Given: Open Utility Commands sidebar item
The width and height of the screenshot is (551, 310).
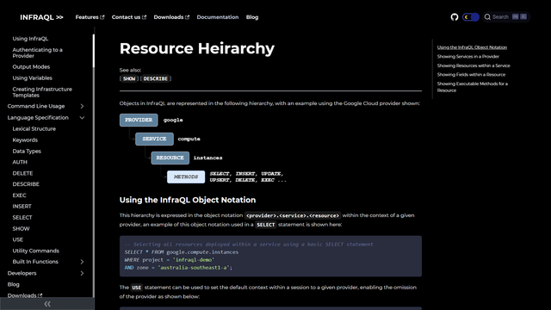Looking at the screenshot, I should 36,251.
